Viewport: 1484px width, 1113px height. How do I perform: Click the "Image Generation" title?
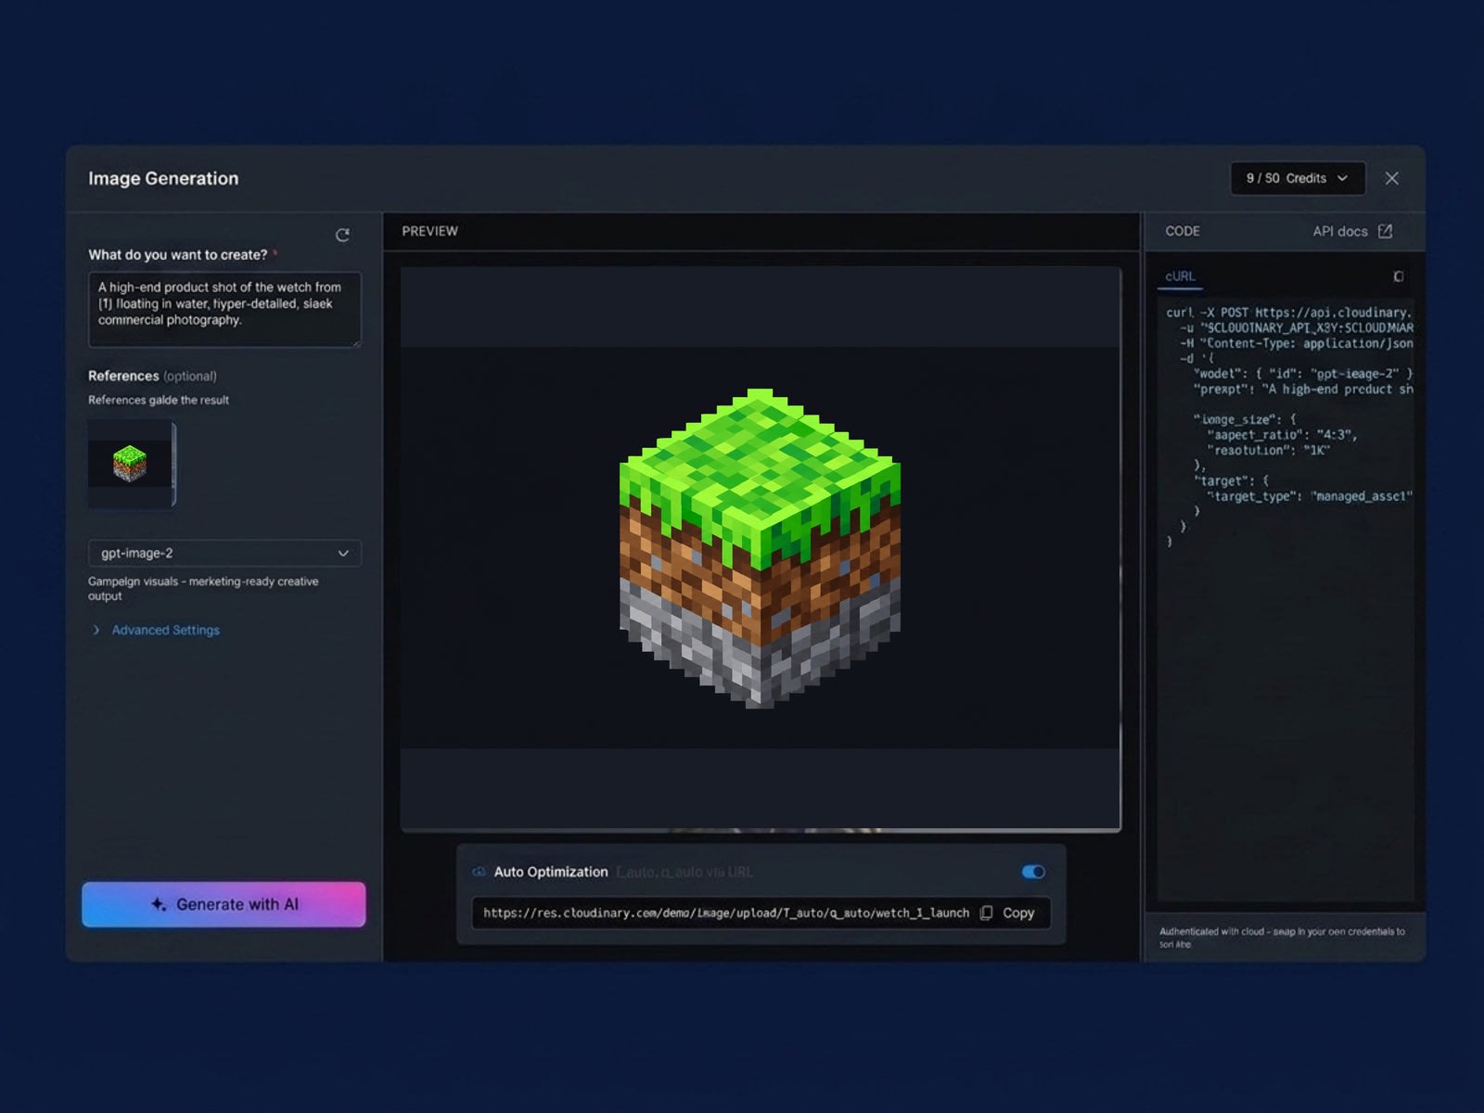click(x=163, y=178)
